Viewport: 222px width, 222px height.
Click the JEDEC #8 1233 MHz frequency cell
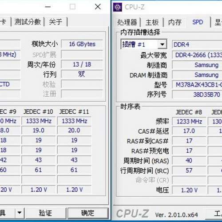pyautogui.click(x=189, y=122)
